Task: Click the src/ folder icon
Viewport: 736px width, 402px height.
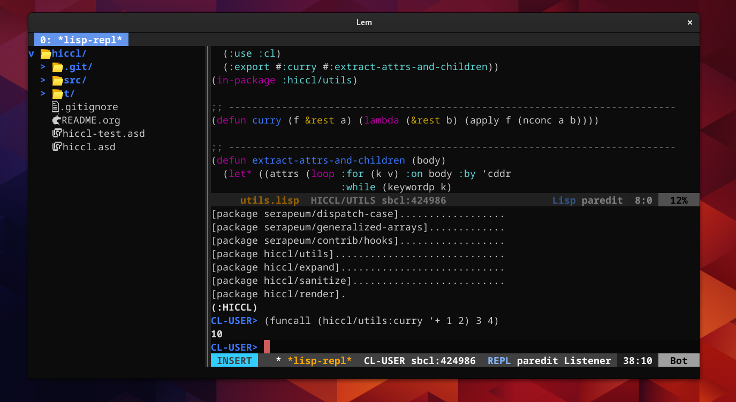Action: (x=57, y=80)
